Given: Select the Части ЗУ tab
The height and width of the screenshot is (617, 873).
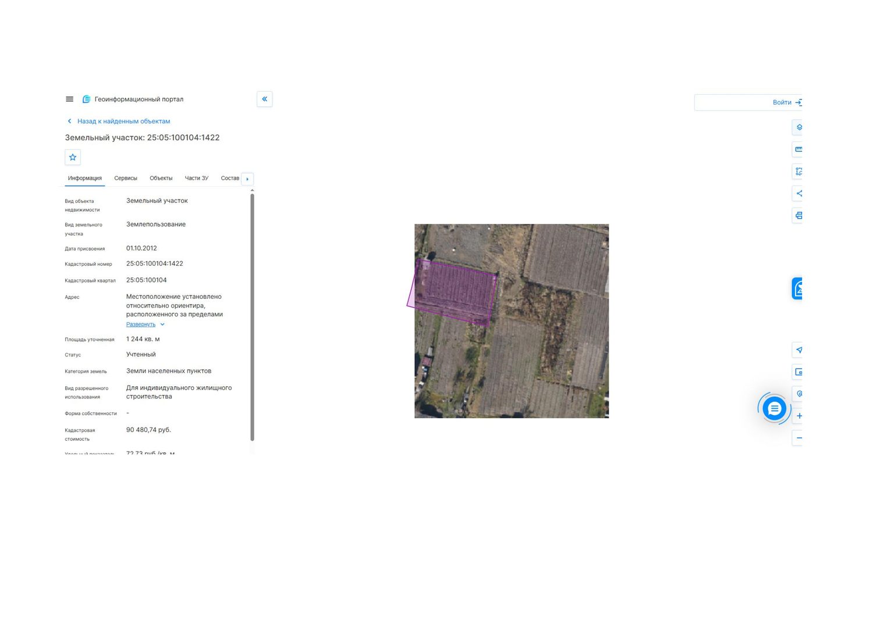Looking at the screenshot, I should pos(197,179).
